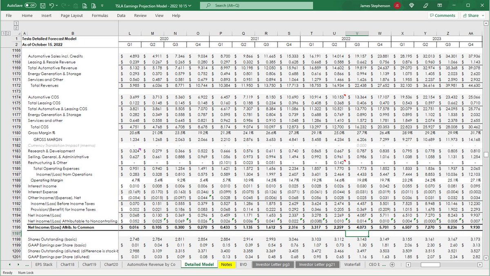Open the Insert ribbon tab
The image size is (490, 276).
[x=47, y=16]
